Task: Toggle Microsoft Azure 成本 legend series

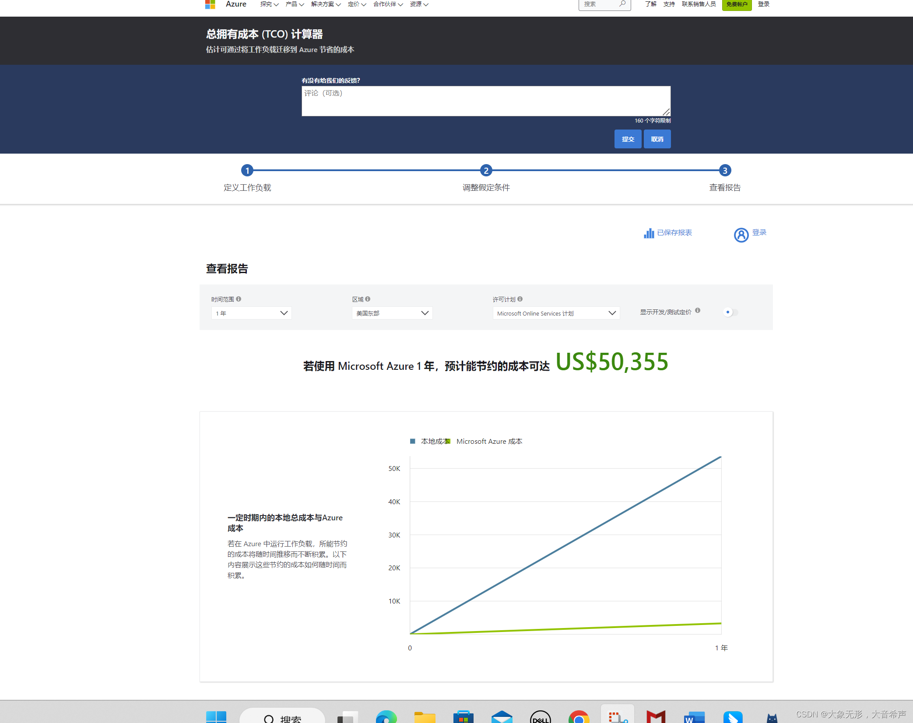Action: coord(489,441)
